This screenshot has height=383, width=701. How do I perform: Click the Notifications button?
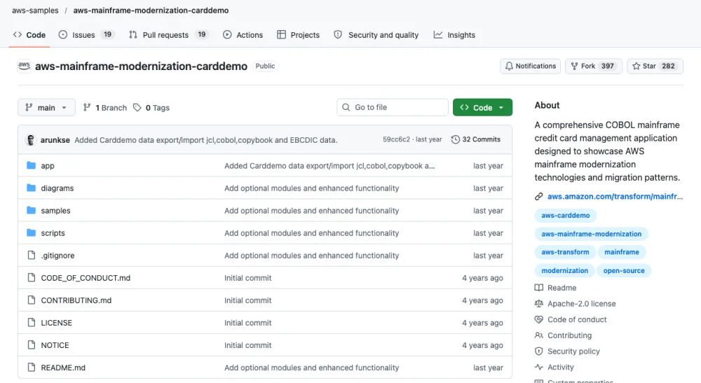click(530, 66)
